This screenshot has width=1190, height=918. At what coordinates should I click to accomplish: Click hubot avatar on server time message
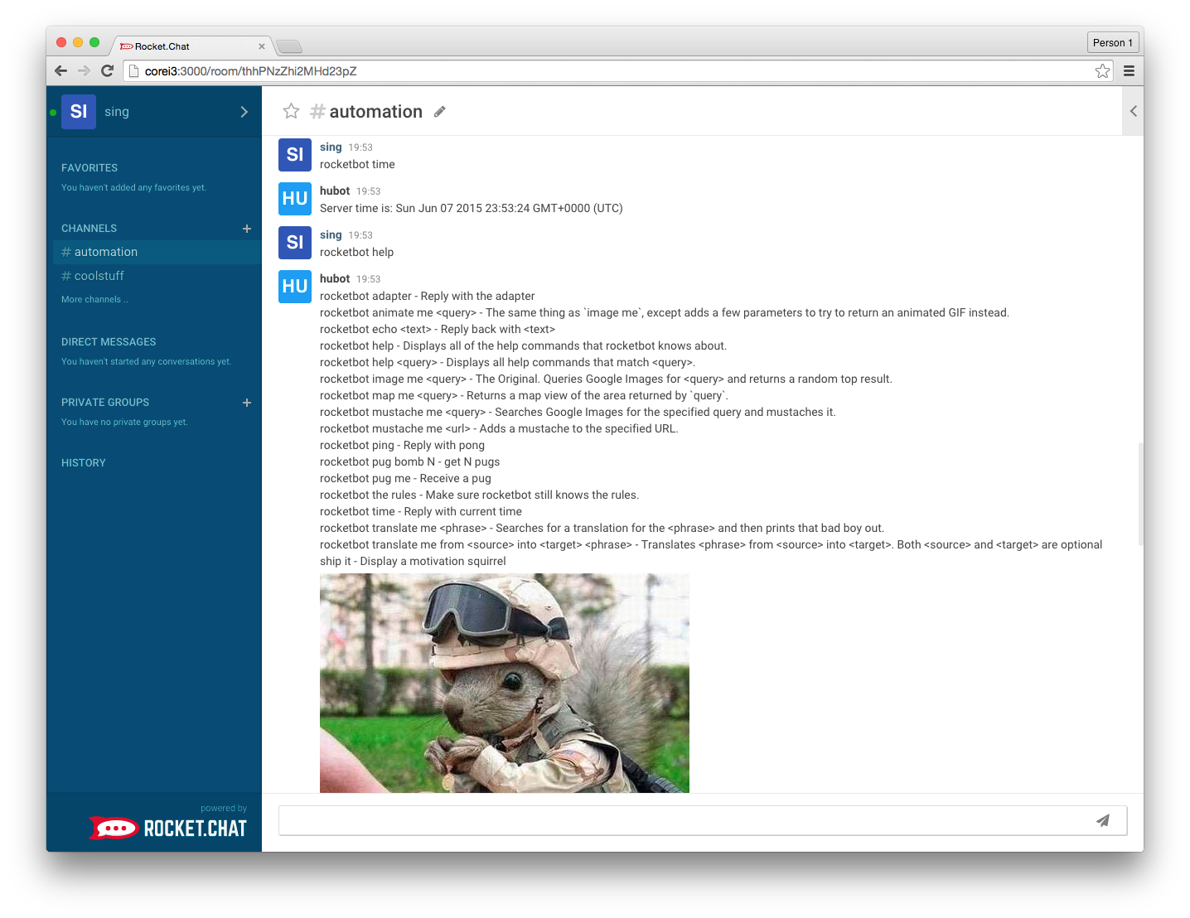point(295,199)
